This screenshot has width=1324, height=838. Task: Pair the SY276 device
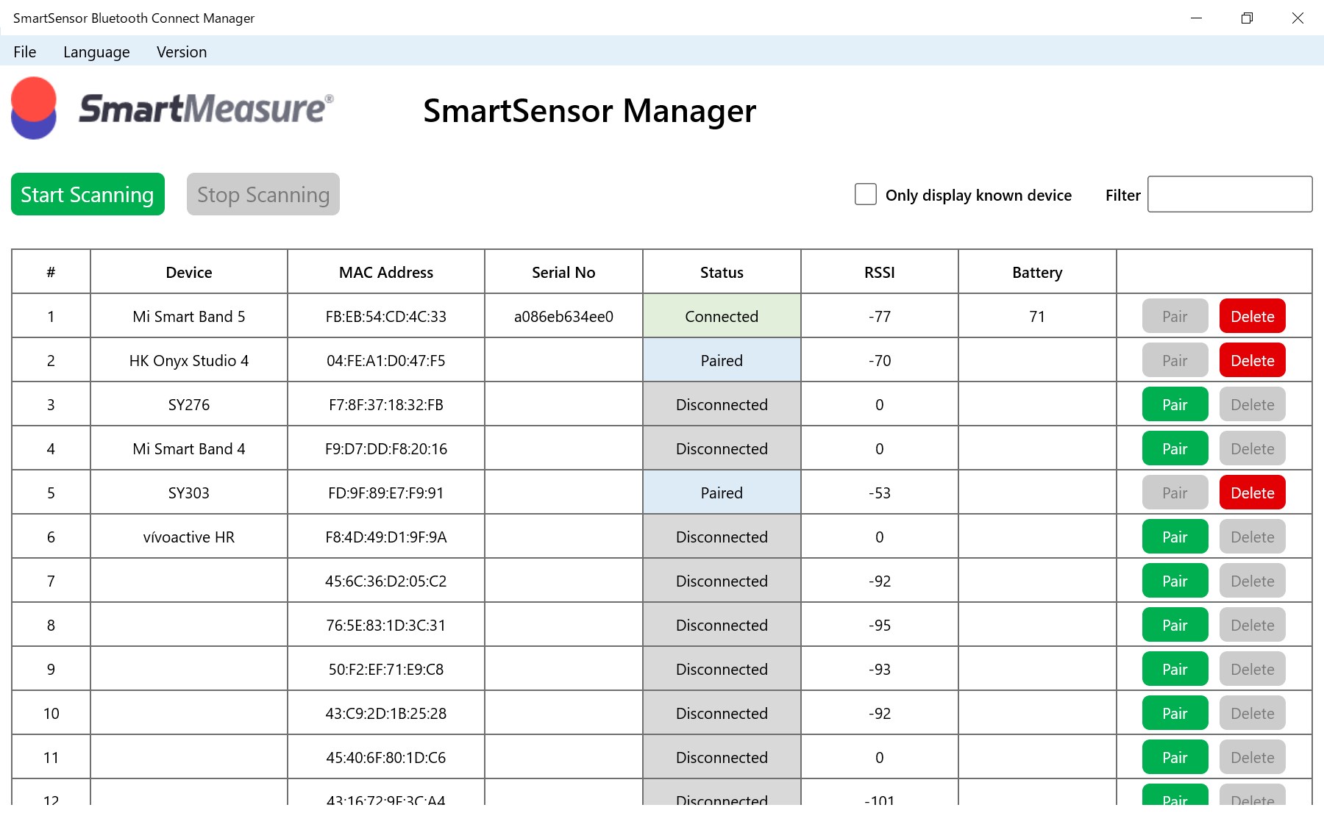pos(1175,404)
